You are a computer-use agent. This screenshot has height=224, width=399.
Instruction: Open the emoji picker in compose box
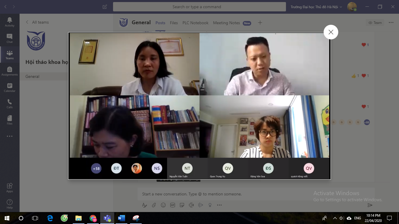163,205
